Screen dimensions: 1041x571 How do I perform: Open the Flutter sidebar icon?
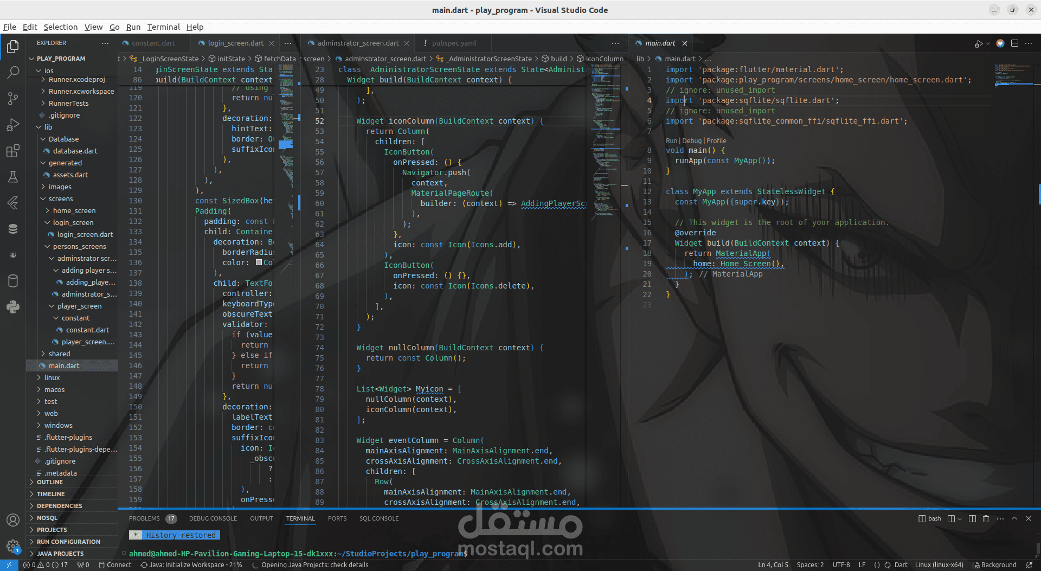point(13,203)
